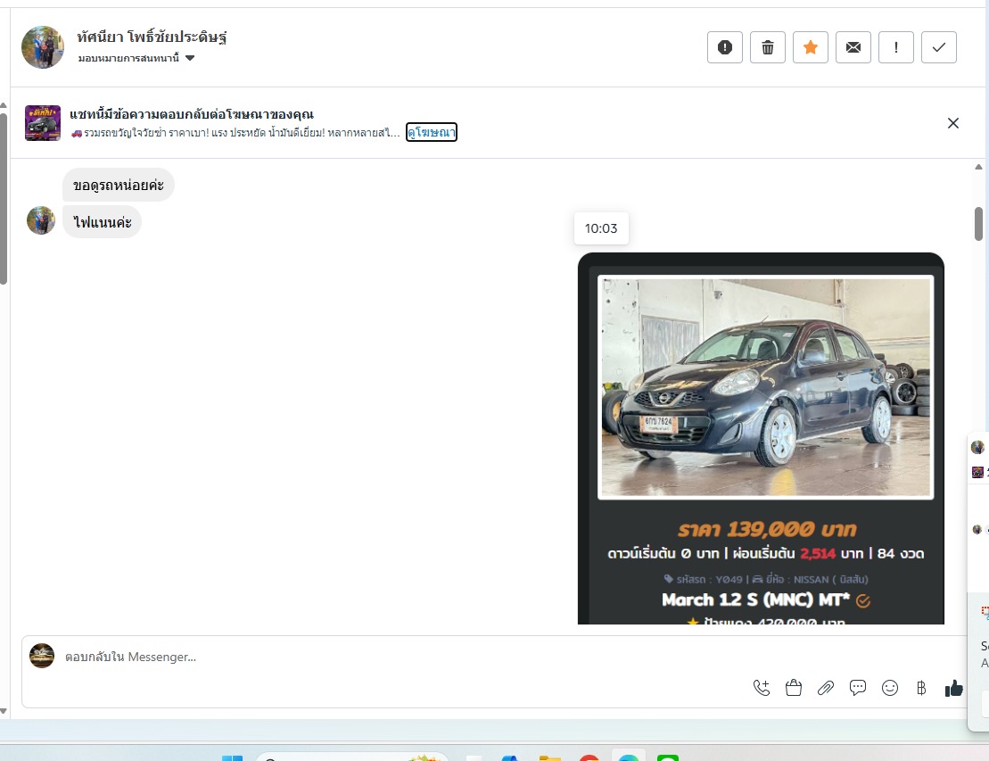Click the left panel scroll-up arrow

click(x=4, y=105)
